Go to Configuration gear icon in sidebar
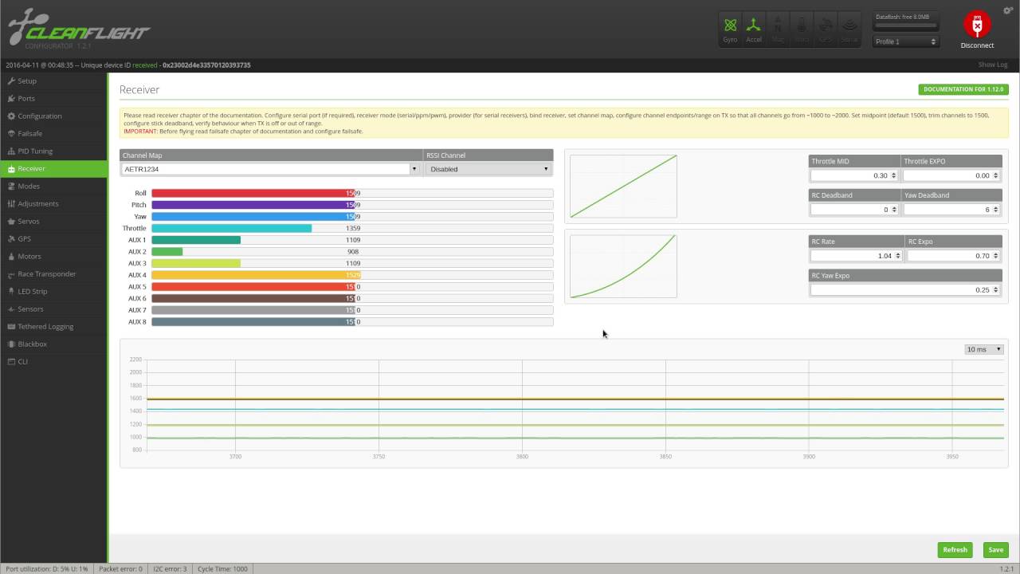 [x=11, y=116]
